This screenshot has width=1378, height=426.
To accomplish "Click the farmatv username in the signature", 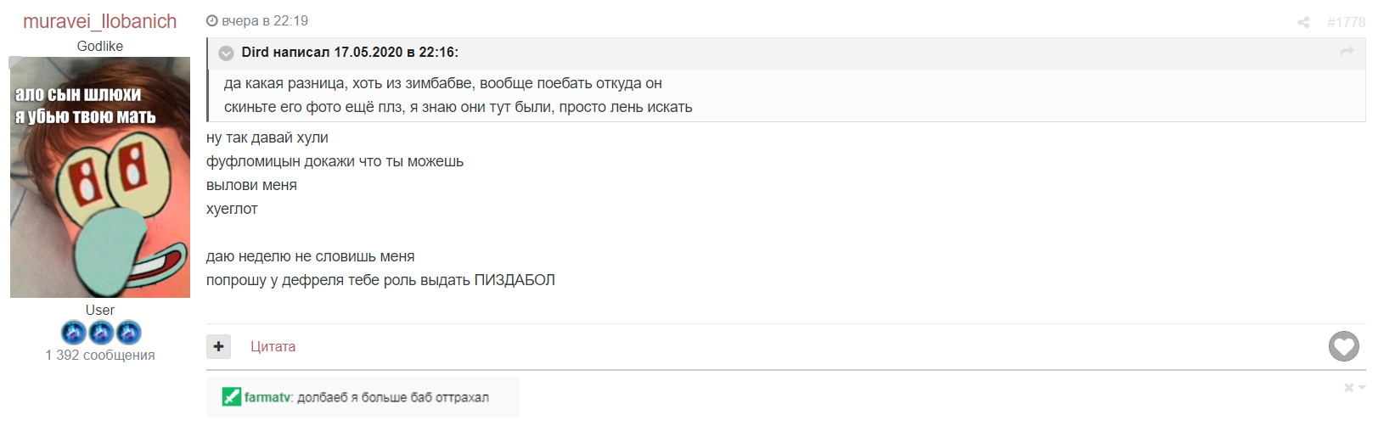I will coord(267,397).
